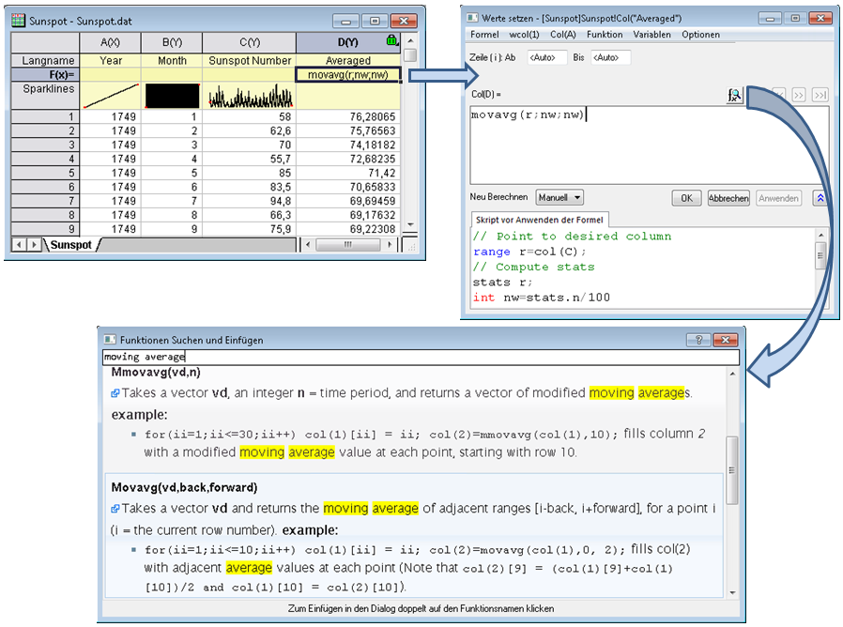Click the F(x) cell movavg(r;nw;nw)

coord(348,75)
